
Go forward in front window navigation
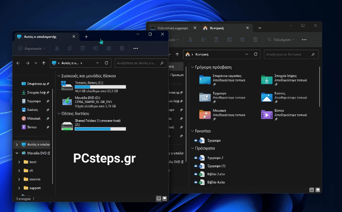(x=28, y=63)
